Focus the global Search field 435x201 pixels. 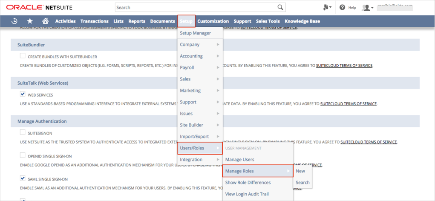point(195,7)
